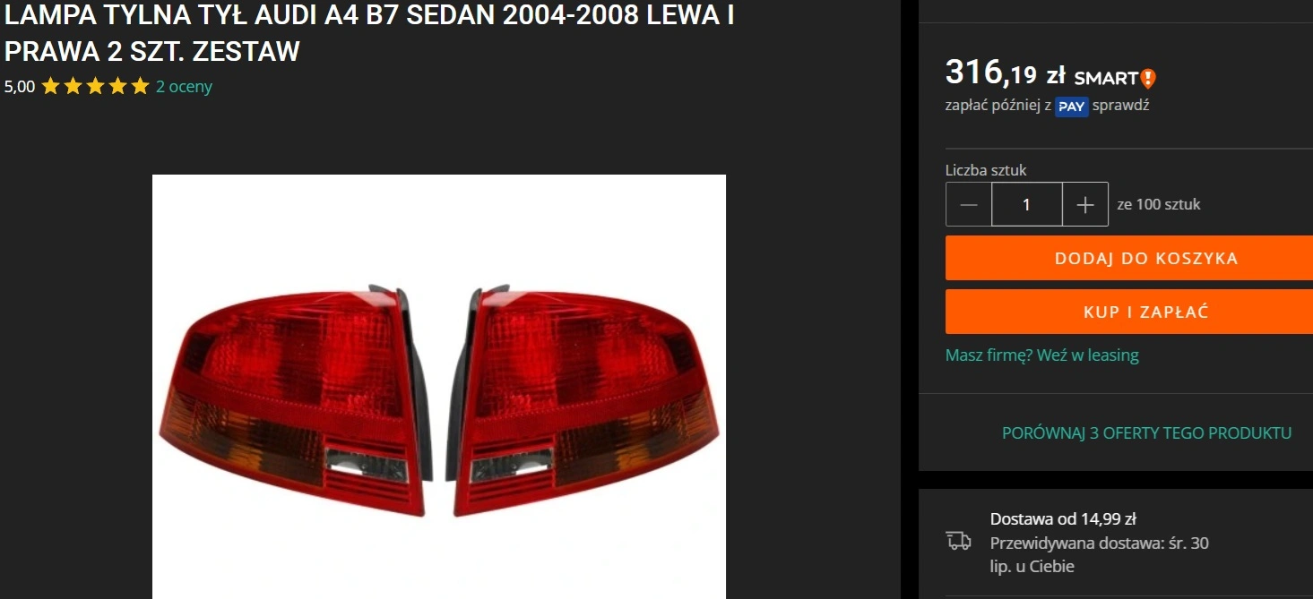Open the 2 oceny reviews link
This screenshot has width=1313, height=599.
[184, 87]
